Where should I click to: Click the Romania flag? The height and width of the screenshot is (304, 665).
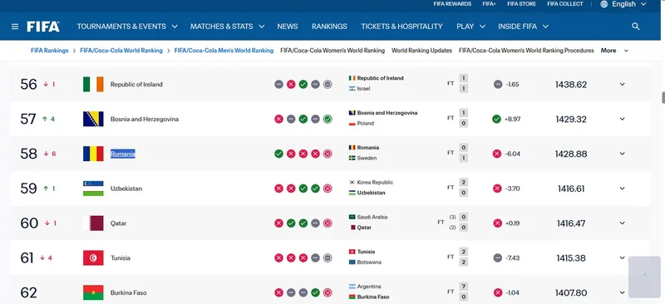[x=93, y=154]
